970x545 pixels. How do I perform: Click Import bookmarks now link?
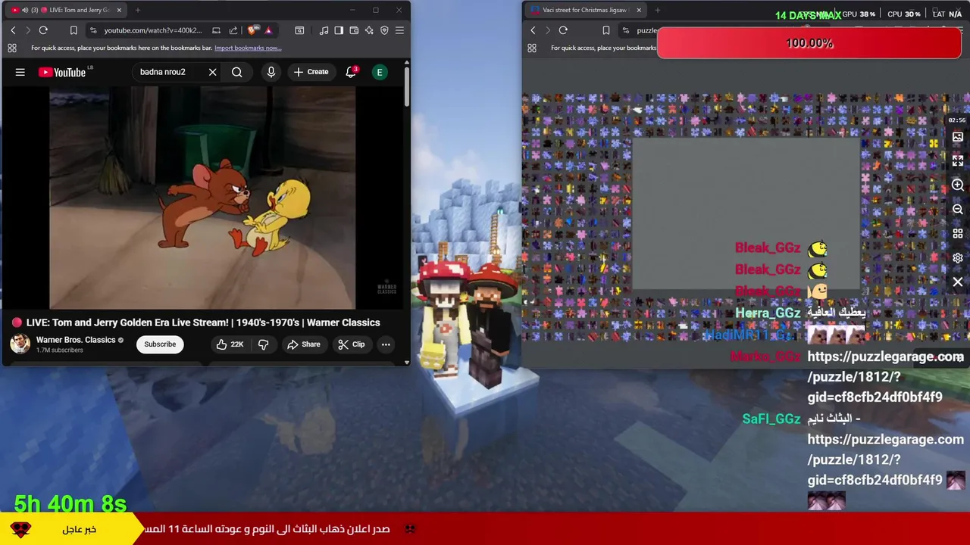click(248, 48)
